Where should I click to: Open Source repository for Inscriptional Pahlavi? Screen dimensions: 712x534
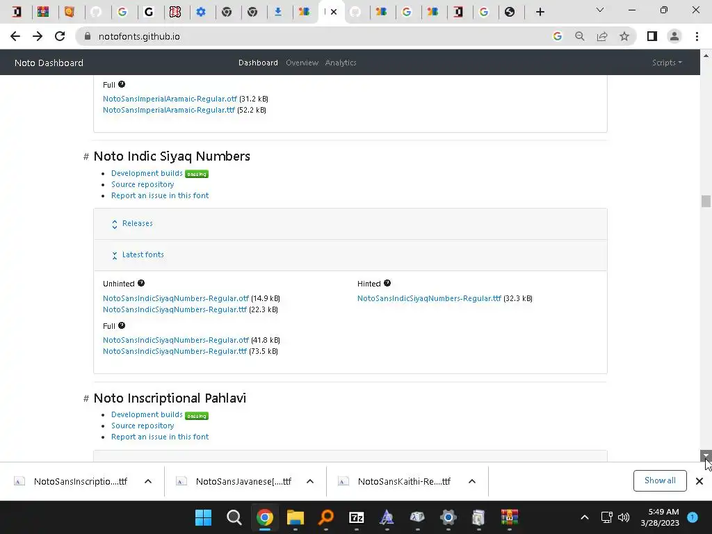[143, 426]
